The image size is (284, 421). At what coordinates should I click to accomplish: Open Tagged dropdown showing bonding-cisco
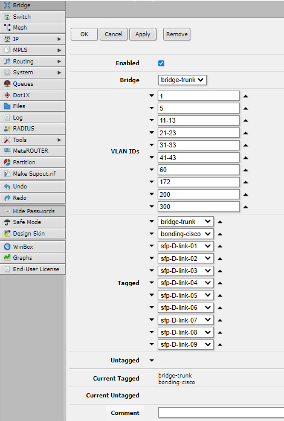pyautogui.click(x=186, y=234)
